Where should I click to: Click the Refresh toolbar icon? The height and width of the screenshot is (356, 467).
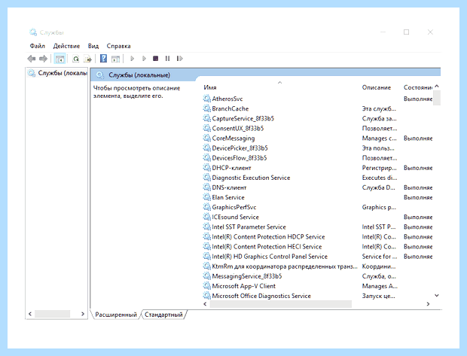(76, 59)
